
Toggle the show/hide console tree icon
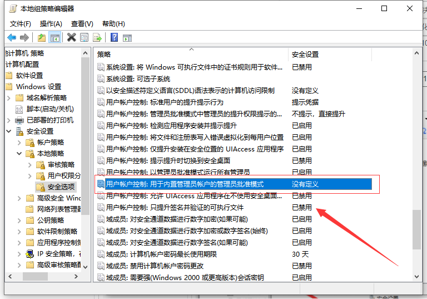(54, 37)
